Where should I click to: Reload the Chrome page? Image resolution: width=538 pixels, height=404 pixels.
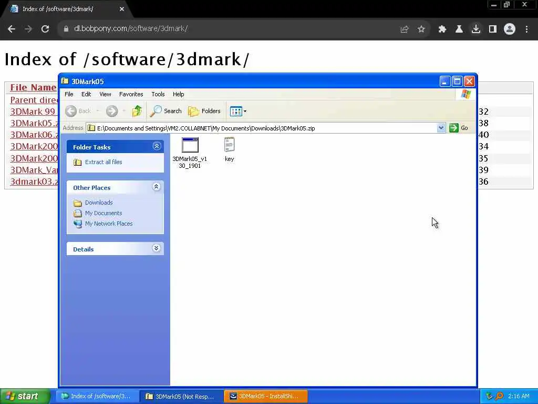[x=45, y=29]
